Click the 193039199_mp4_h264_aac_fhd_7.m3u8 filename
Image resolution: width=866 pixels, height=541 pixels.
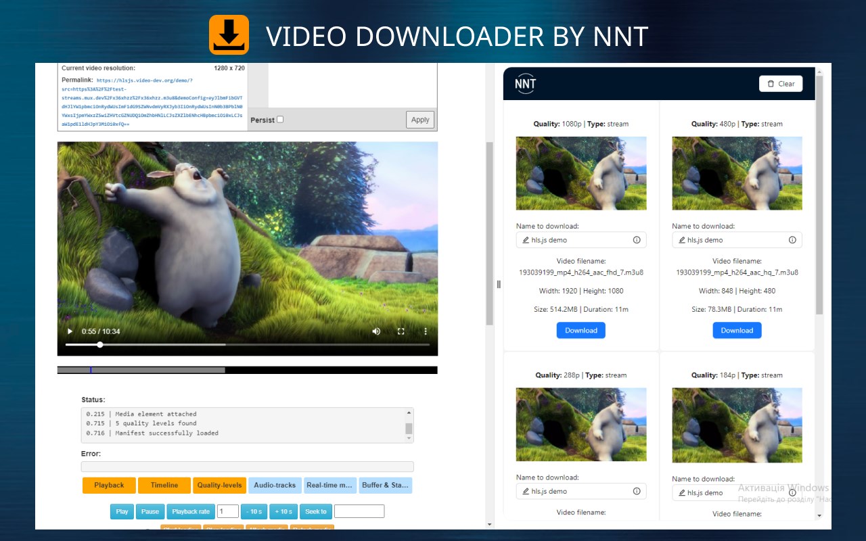[x=581, y=273]
